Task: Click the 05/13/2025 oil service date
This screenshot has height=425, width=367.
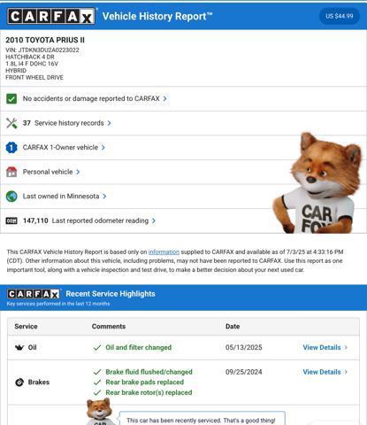Action: (x=244, y=347)
